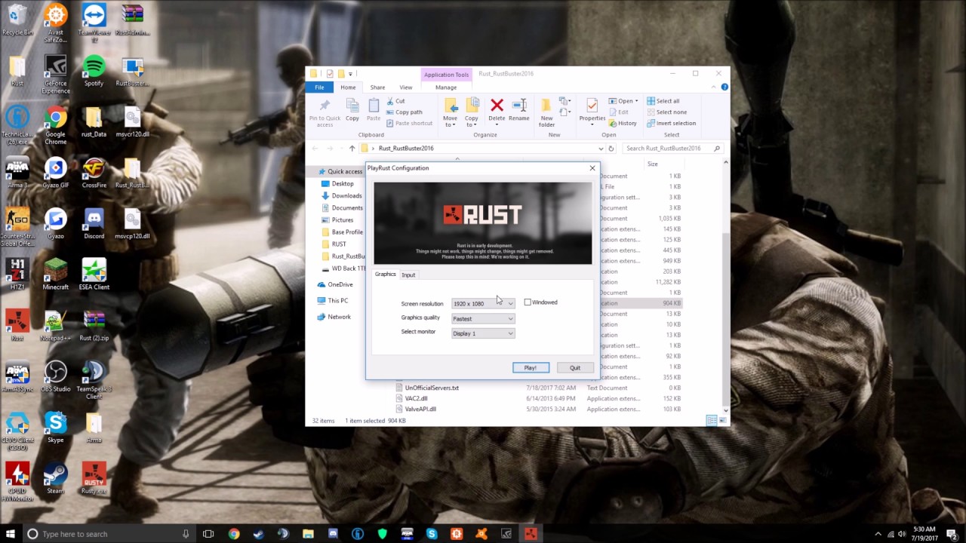
Task: Click the New folder icon
Action: (546, 106)
